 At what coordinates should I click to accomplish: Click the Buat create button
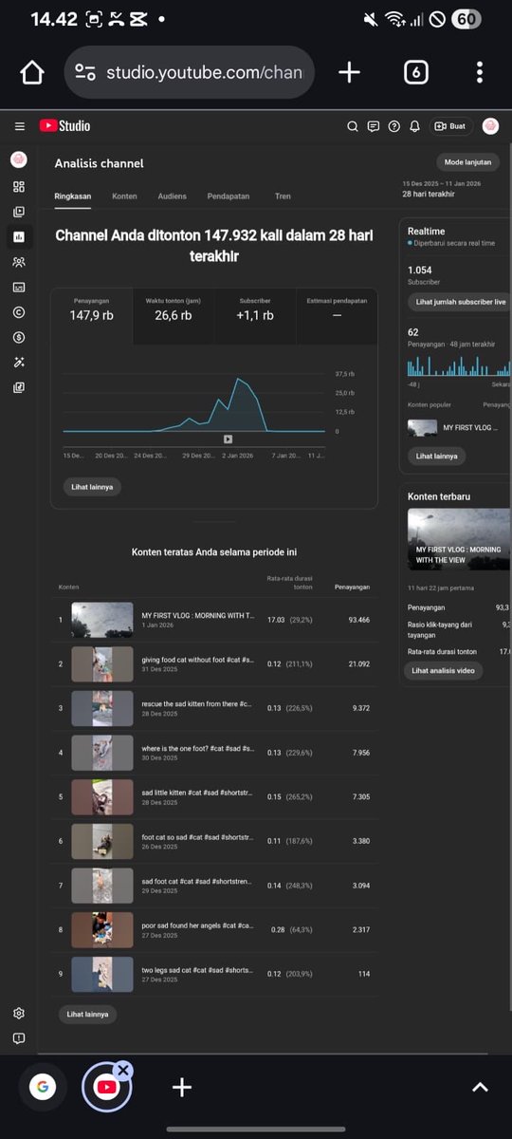pos(450,126)
